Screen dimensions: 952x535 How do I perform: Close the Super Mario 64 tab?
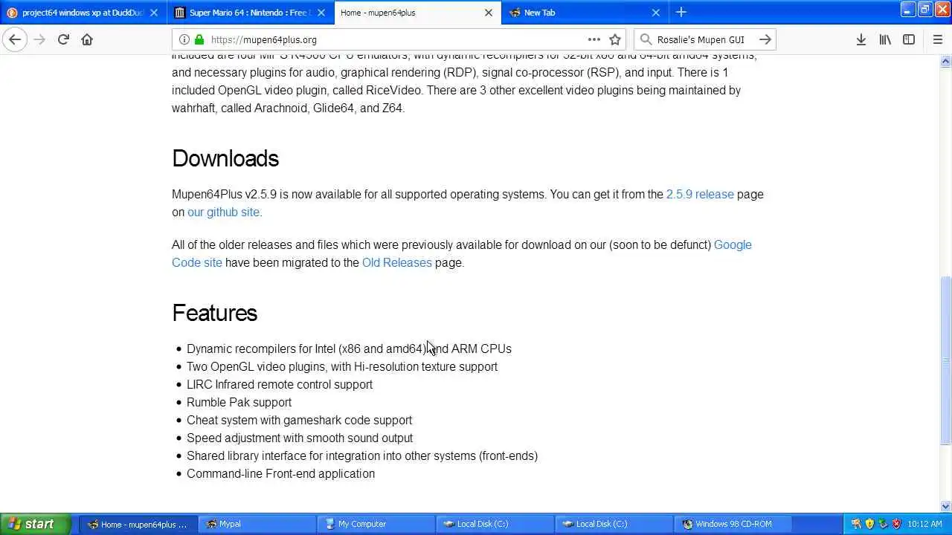click(x=321, y=13)
